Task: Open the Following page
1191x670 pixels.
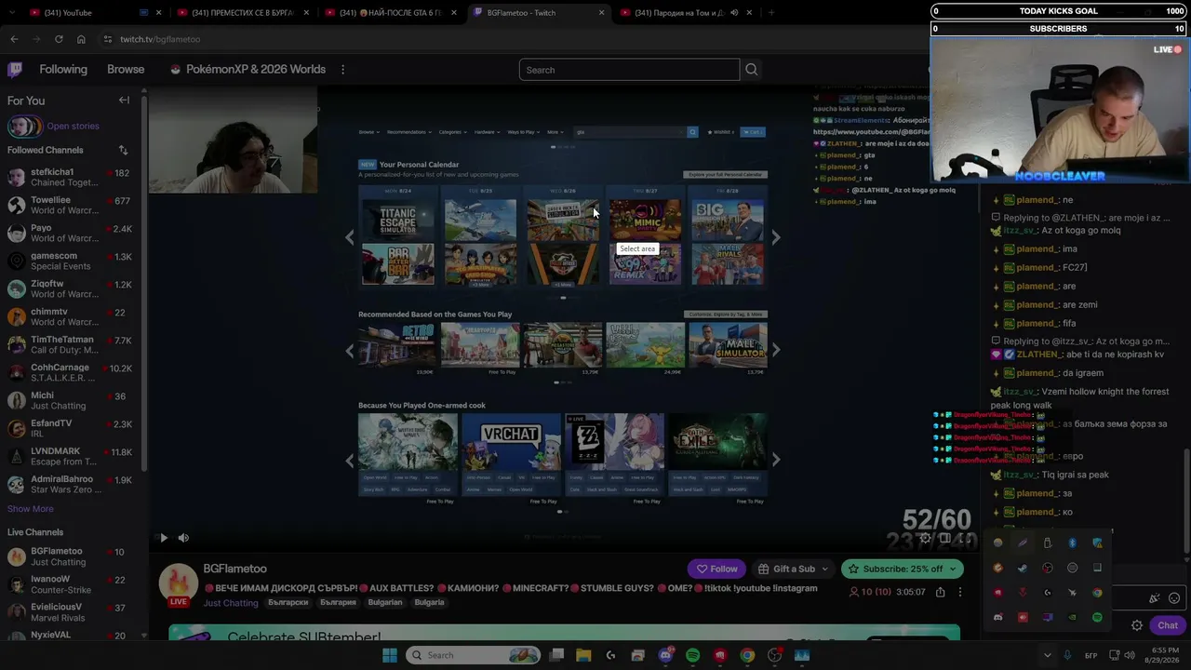Action: (x=63, y=70)
